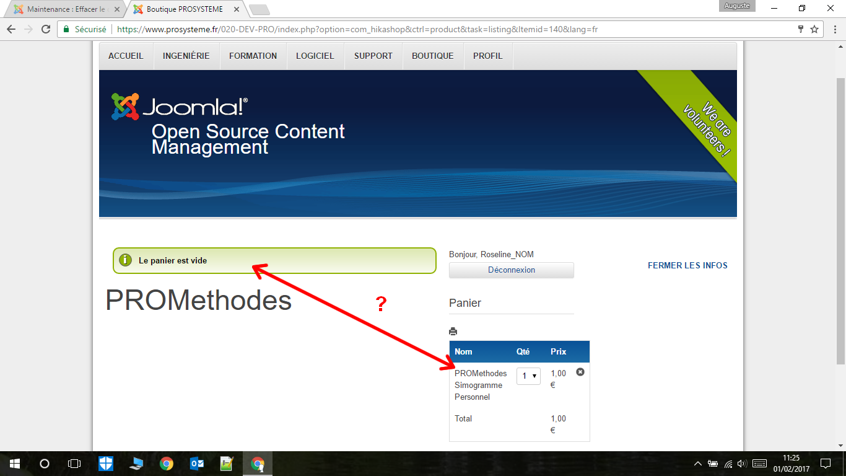Click the saved password key icon
The height and width of the screenshot is (476, 846).
click(x=801, y=29)
